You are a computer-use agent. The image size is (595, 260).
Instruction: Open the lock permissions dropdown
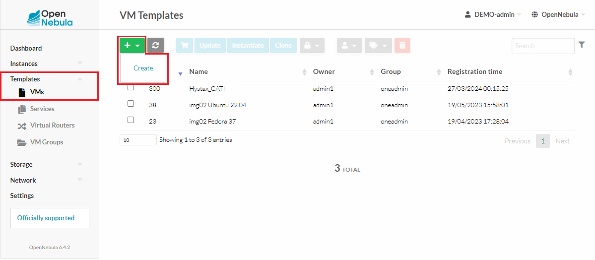pyautogui.click(x=312, y=45)
